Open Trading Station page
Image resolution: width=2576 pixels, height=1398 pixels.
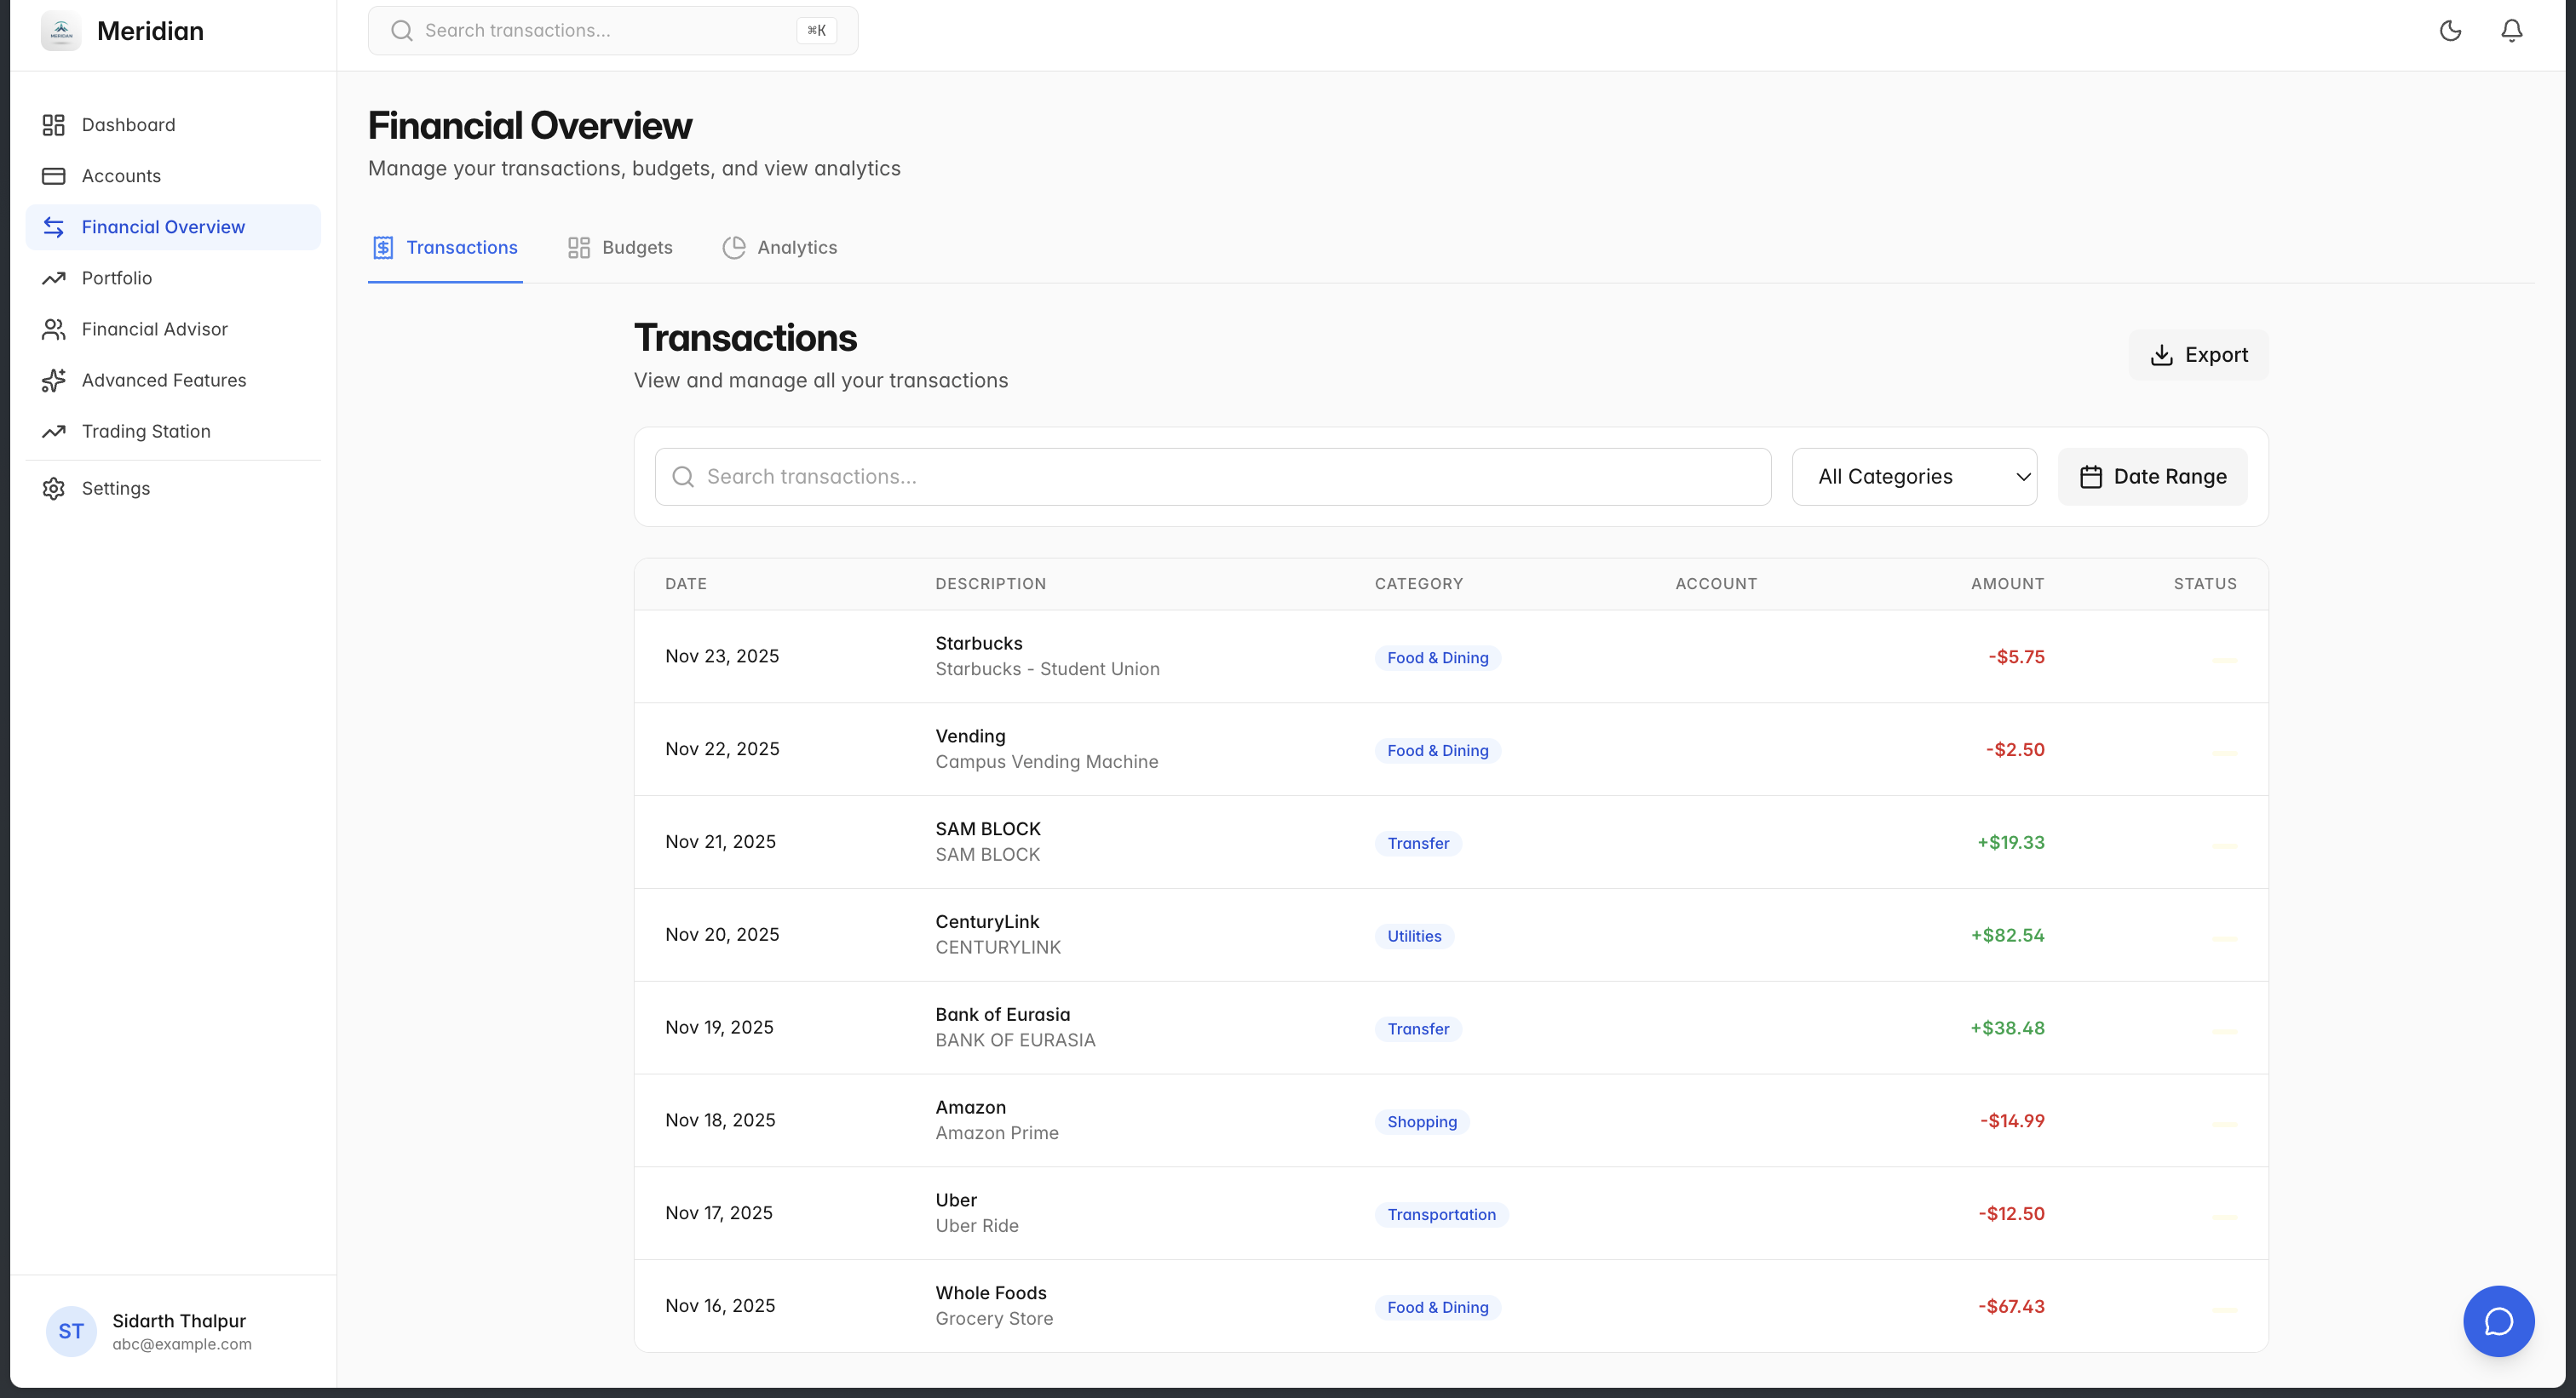click(x=146, y=432)
